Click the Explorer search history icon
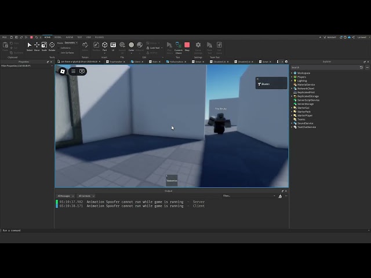This screenshot has height=278, width=371. click(361, 67)
